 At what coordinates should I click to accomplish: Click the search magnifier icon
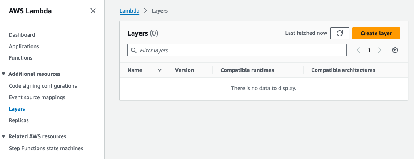[x=134, y=50]
